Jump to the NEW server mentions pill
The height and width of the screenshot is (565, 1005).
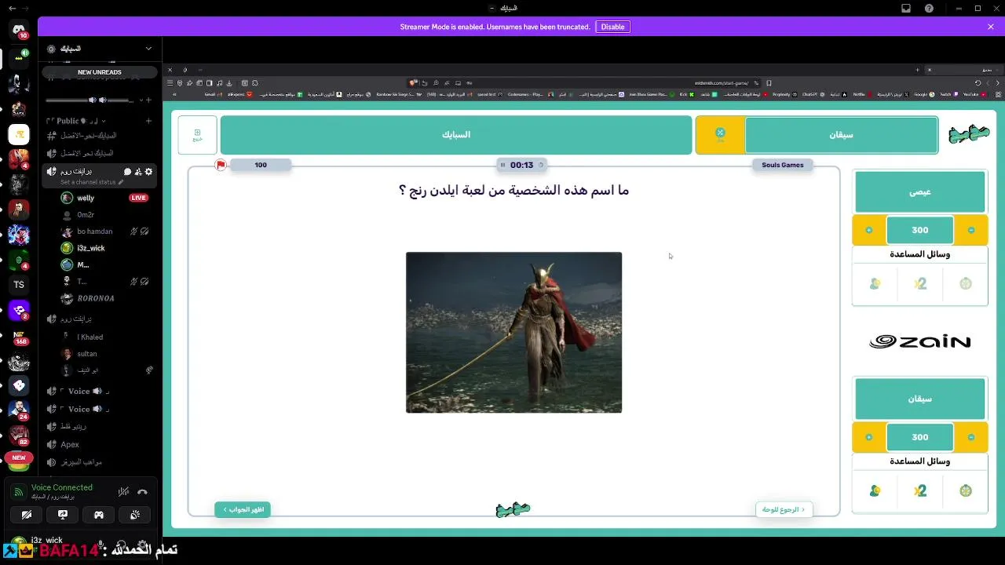(19, 457)
